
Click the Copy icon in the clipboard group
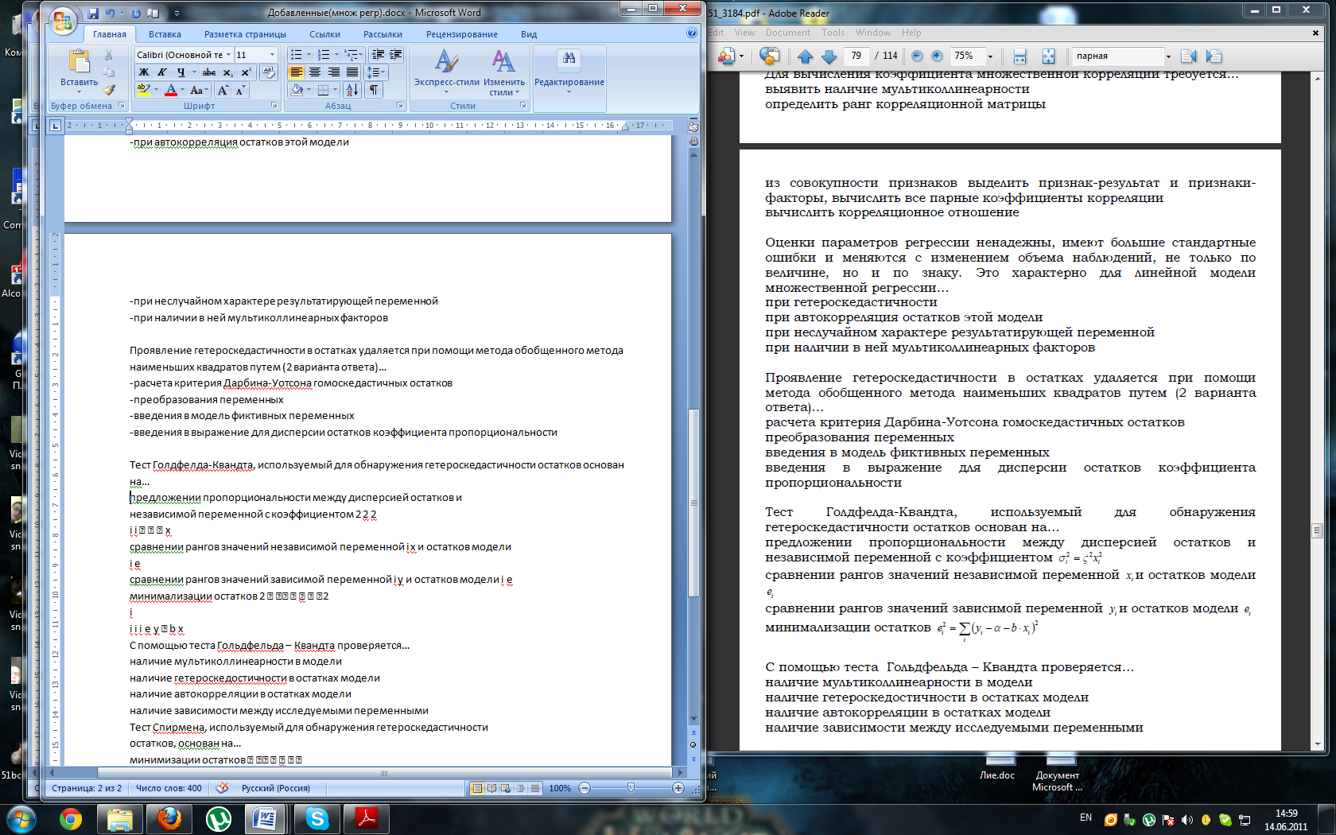tap(109, 72)
